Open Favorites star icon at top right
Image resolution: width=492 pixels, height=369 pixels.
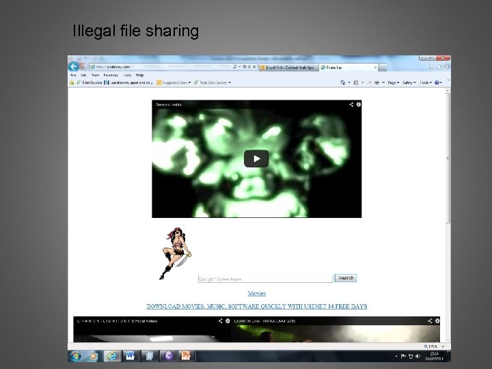pyautogui.click(x=439, y=66)
